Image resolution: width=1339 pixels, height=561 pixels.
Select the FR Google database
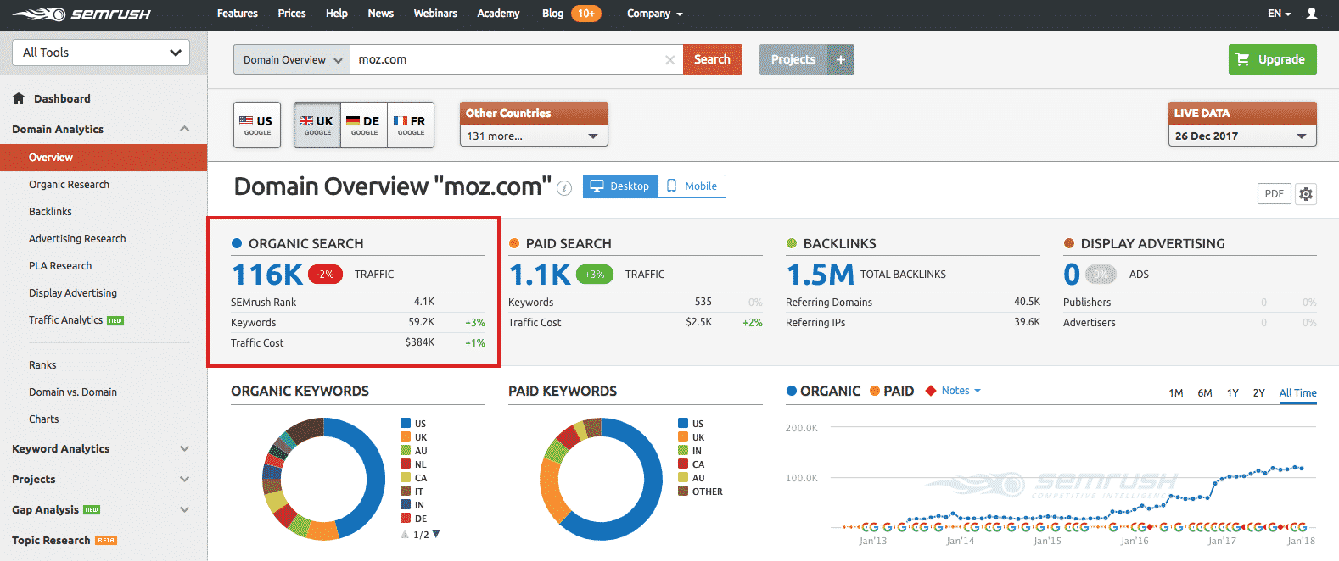click(x=411, y=125)
